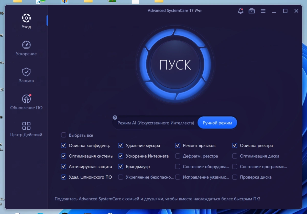The height and width of the screenshot is (214, 307).
Task: Uncheck Очистка реестра checkbox
Action: pyautogui.click(x=235, y=145)
